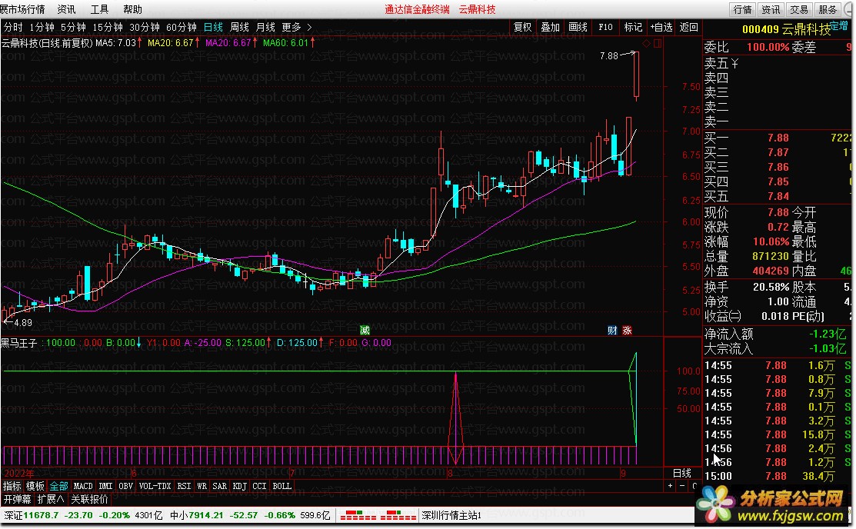This screenshot has height=529, width=856.
Task: Click the top-right 资讯 button
Action: coord(771,9)
